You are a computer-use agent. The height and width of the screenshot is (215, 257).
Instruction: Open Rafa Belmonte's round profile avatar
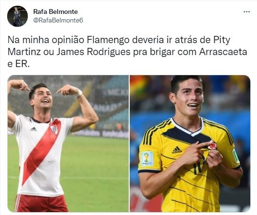pos(17,16)
